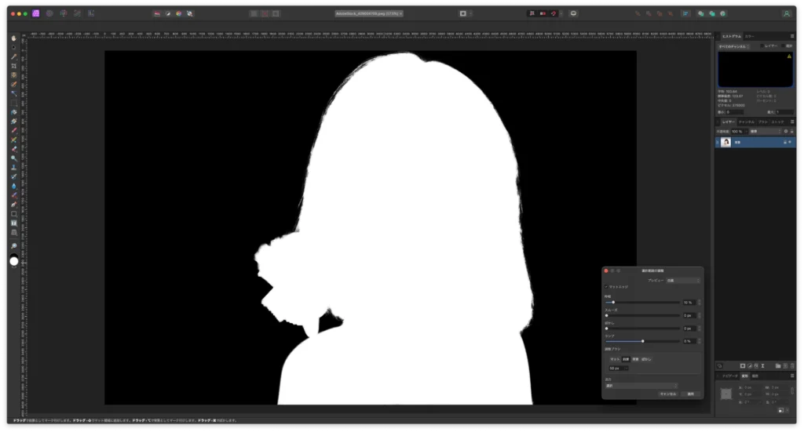Click the Affinity Photo persona icon
804x432 pixels.
pos(37,13)
